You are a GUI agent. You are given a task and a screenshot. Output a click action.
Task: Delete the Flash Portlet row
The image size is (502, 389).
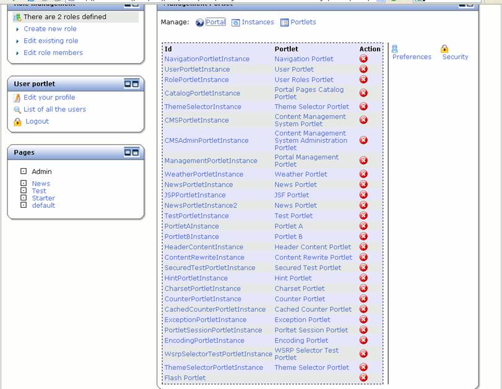363,378
